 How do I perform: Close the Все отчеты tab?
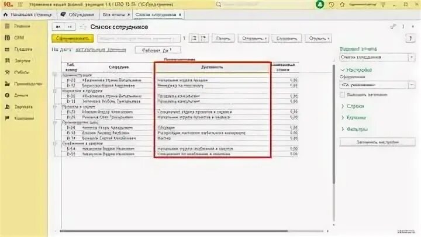click(x=128, y=15)
